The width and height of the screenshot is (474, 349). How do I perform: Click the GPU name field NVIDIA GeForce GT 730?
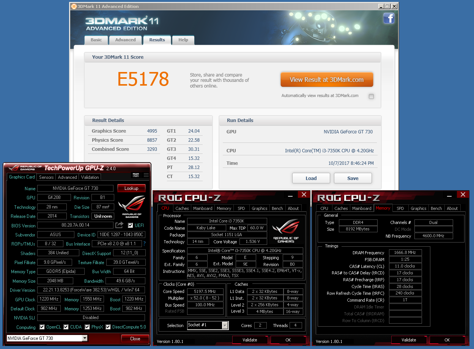pos(75,188)
